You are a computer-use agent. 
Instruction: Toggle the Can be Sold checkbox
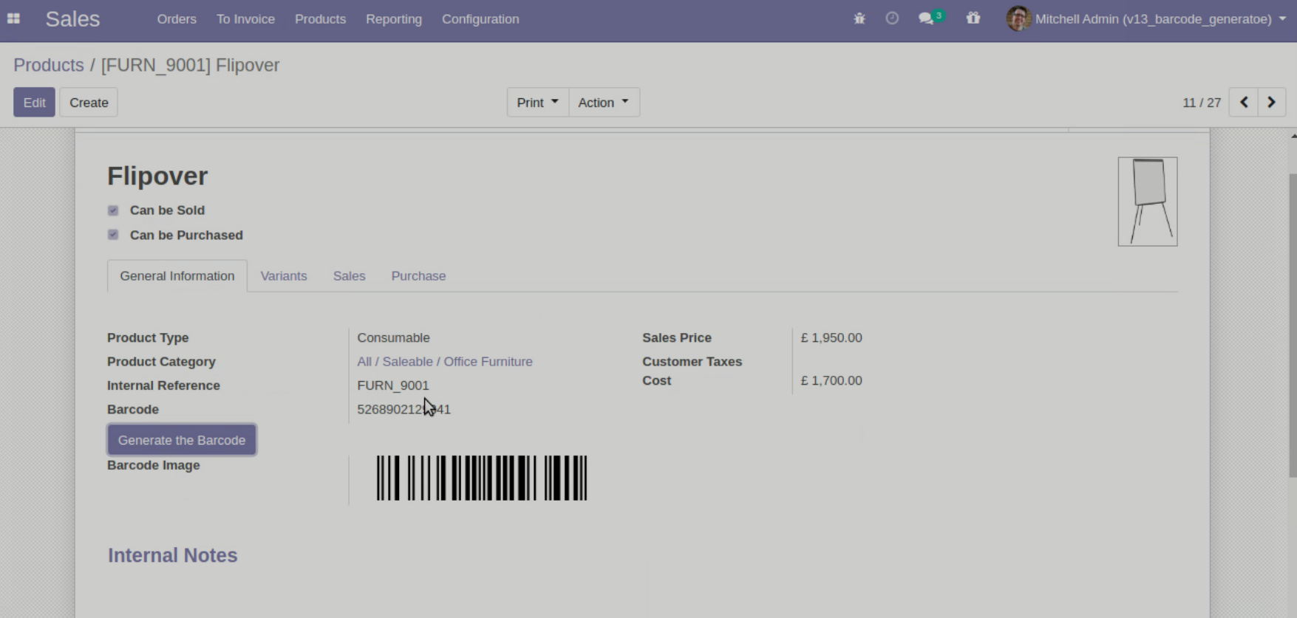tap(113, 210)
